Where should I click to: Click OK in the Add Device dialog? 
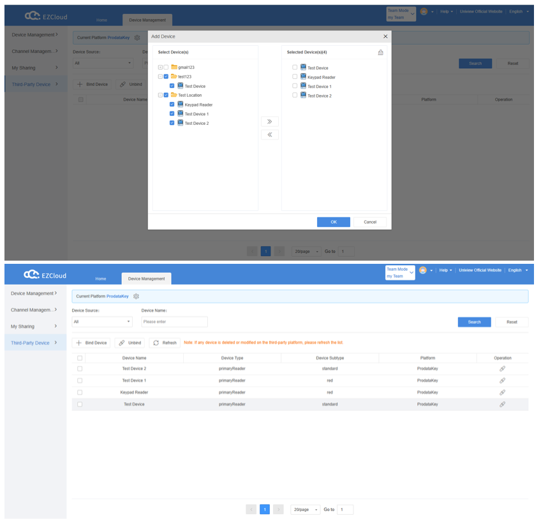[333, 222]
